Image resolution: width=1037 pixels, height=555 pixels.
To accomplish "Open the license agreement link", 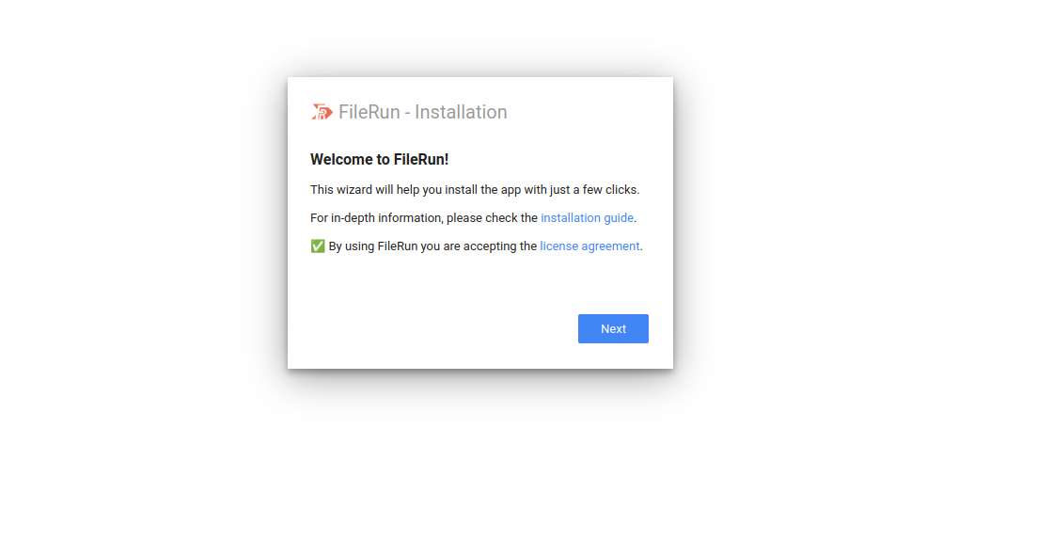I will [589, 246].
